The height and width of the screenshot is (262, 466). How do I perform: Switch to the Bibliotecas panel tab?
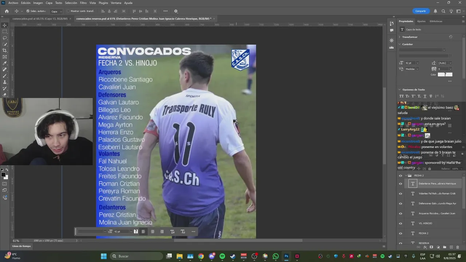coord(436,21)
